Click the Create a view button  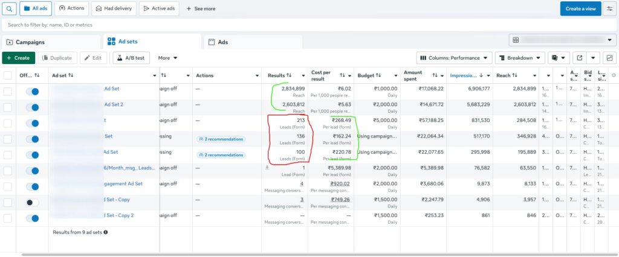tap(579, 8)
